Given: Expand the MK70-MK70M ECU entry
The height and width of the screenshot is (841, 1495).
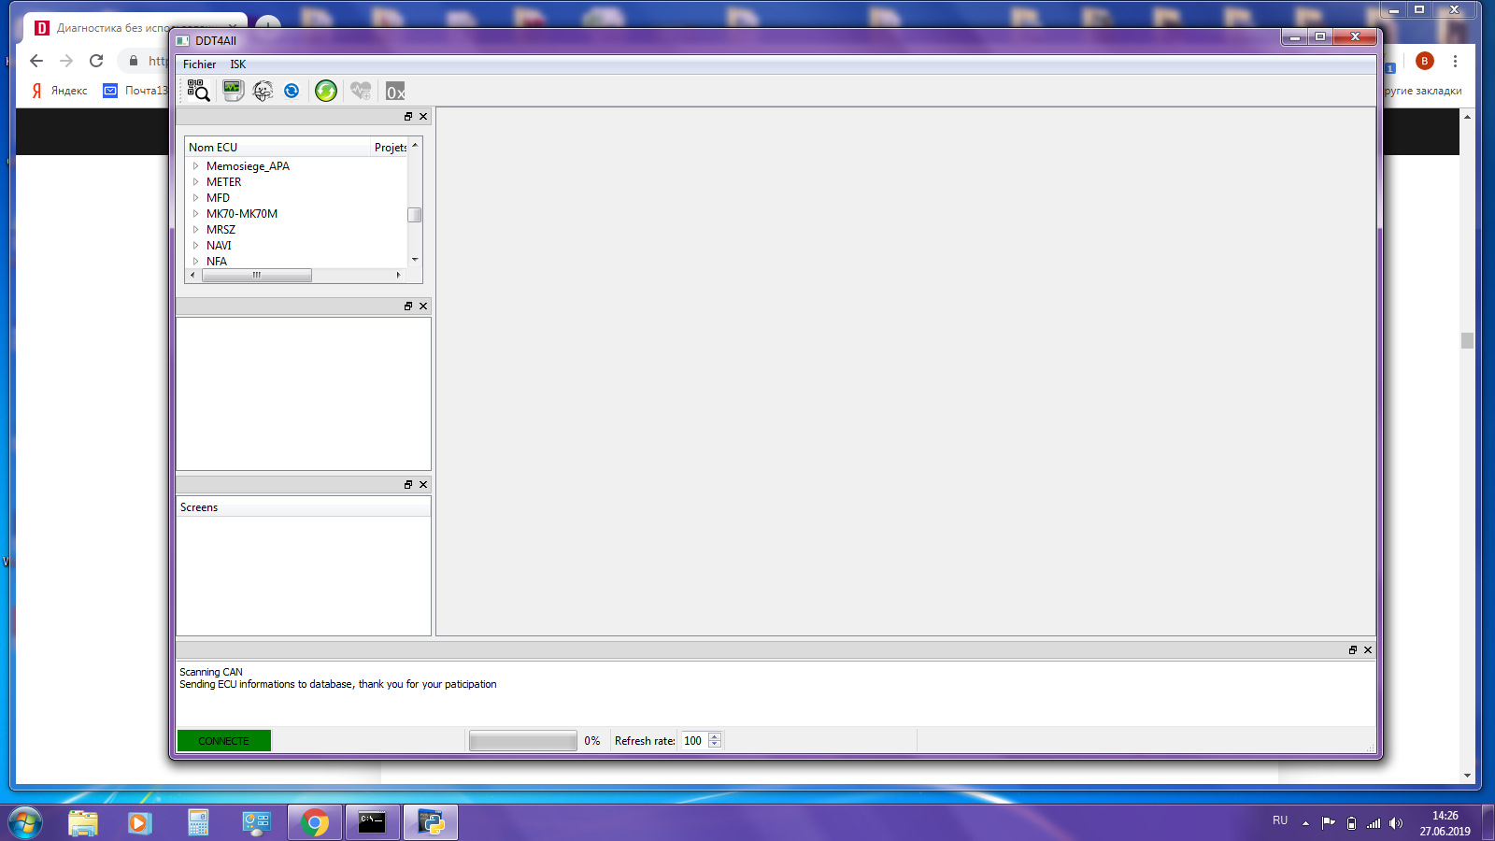Looking at the screenshot, I should click(196, 214).
